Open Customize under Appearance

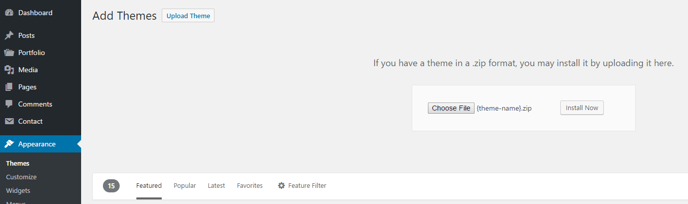click(x=21, y=177)
